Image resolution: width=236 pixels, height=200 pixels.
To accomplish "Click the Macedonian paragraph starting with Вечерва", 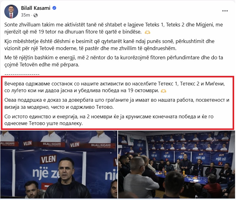I will pyautogui.click(x=115, y=87).
